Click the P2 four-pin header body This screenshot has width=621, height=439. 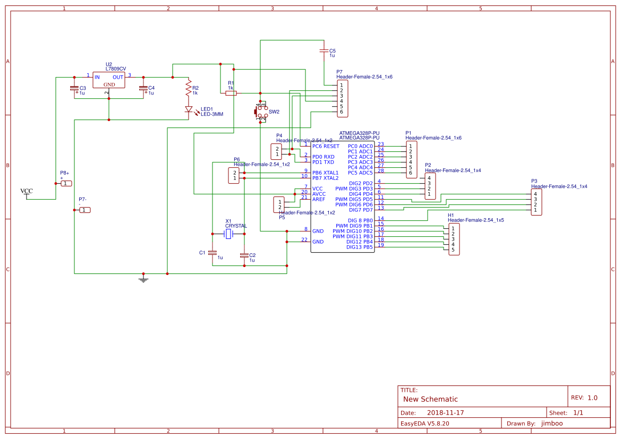[x=430, y=186]
